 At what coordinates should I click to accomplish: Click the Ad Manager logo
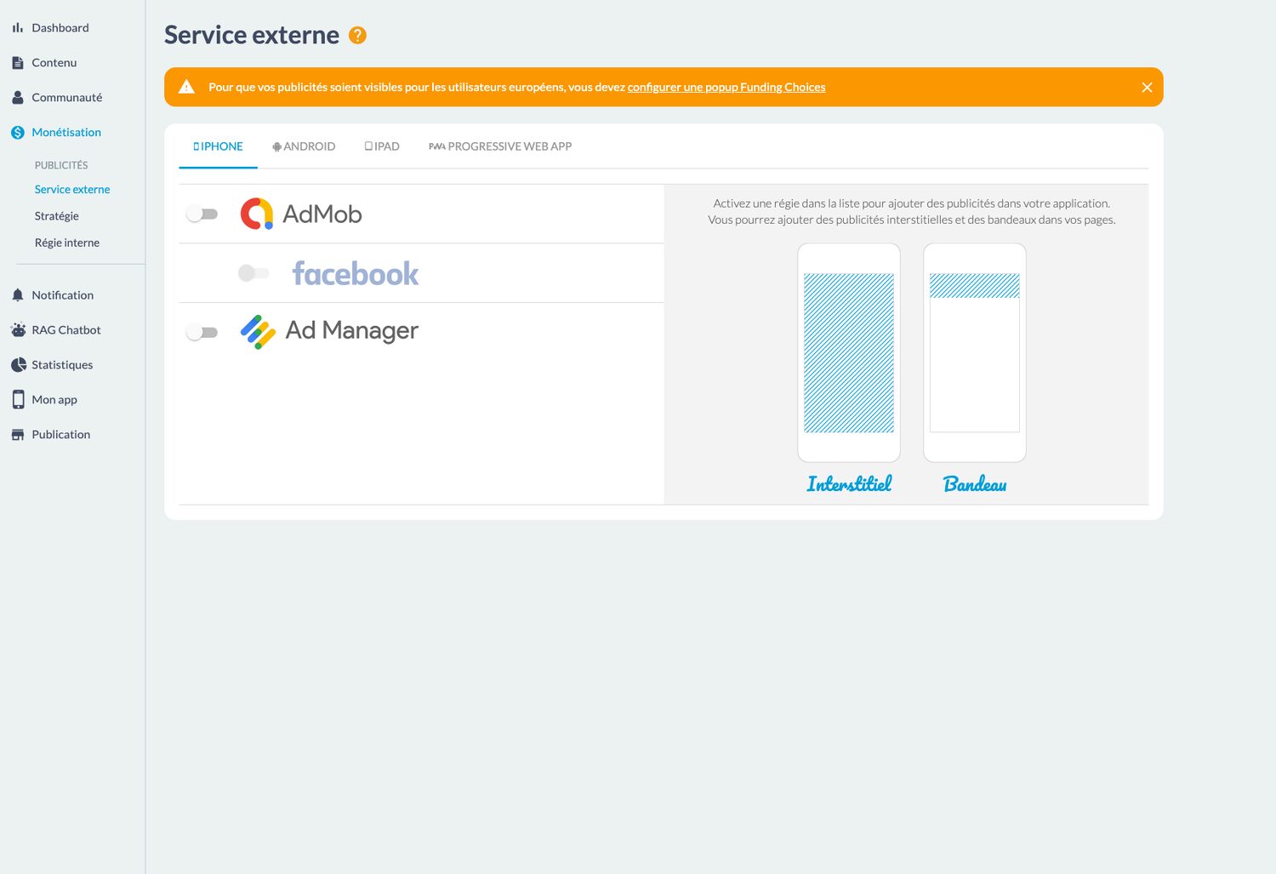(329, 331)
